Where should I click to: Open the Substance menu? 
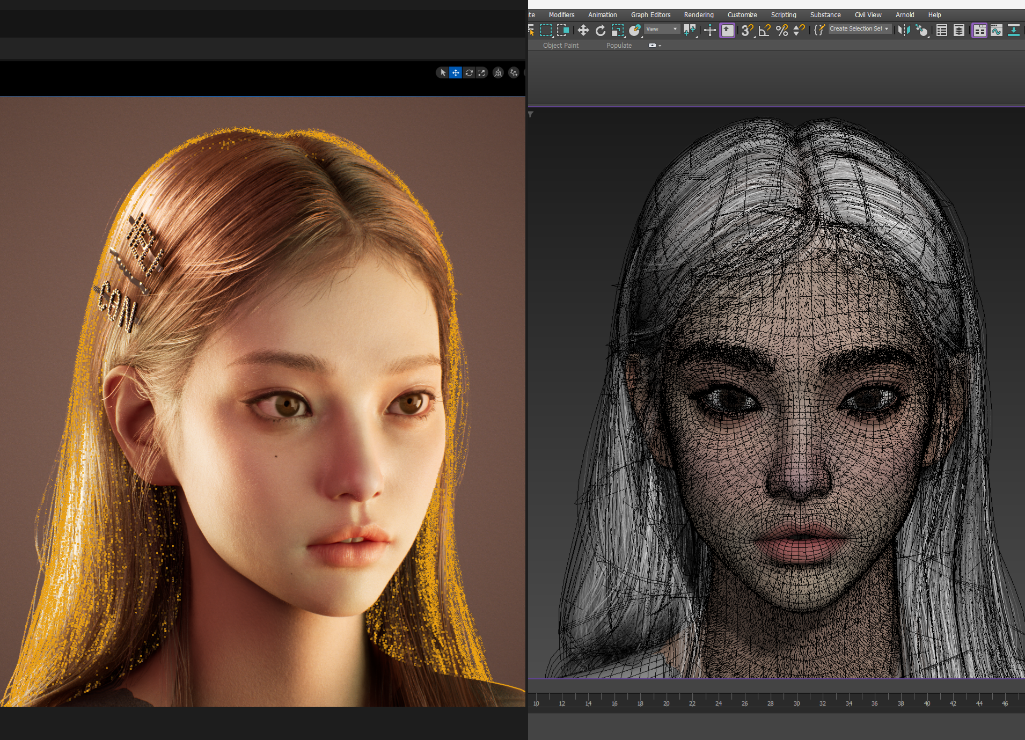pos(825,15)
